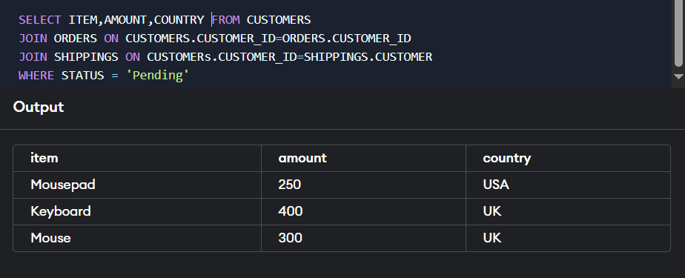Click the first JOIN keyword before ORDERS
The height and width of the screenshot is (278, 685).
[x=33, y=39]
